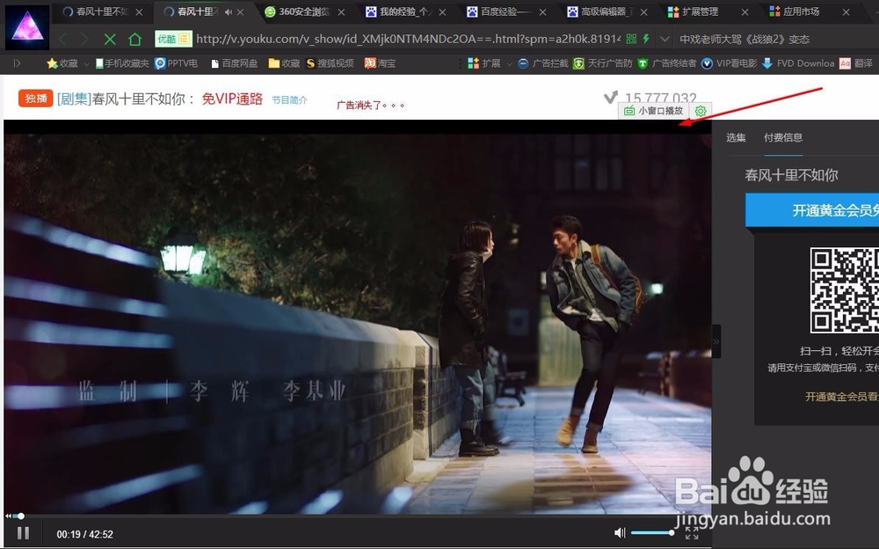Open the 淘宝 bookmark

[x=380, y=63]
